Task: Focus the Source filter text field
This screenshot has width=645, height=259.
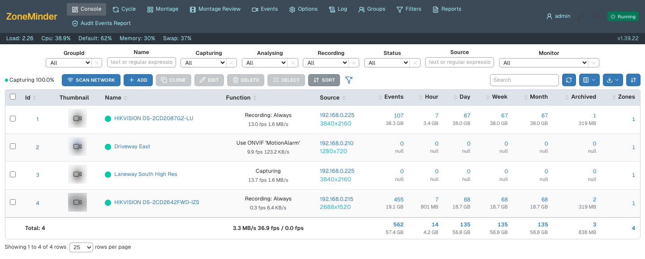Action: tap(460, 62)
